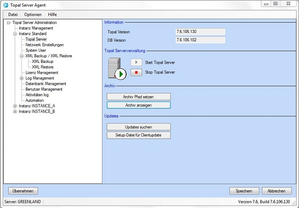Image resolution: width=299 pixels, height=208 pixels.
Task: Expand the Instanz INSTANCE_B node
Action: (x=15, y=111)
